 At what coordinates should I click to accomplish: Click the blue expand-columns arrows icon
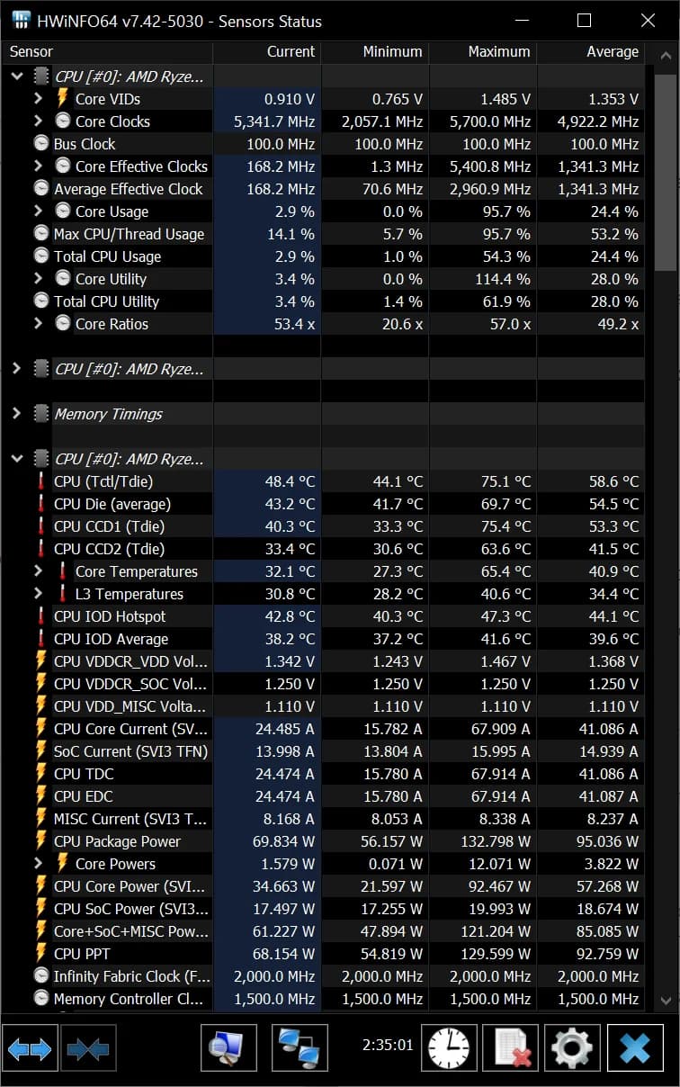(x=31, y=1048)
